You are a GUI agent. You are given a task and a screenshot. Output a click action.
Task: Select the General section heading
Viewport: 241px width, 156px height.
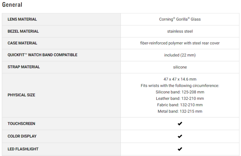pyautogui.click(x=12, y=5)
